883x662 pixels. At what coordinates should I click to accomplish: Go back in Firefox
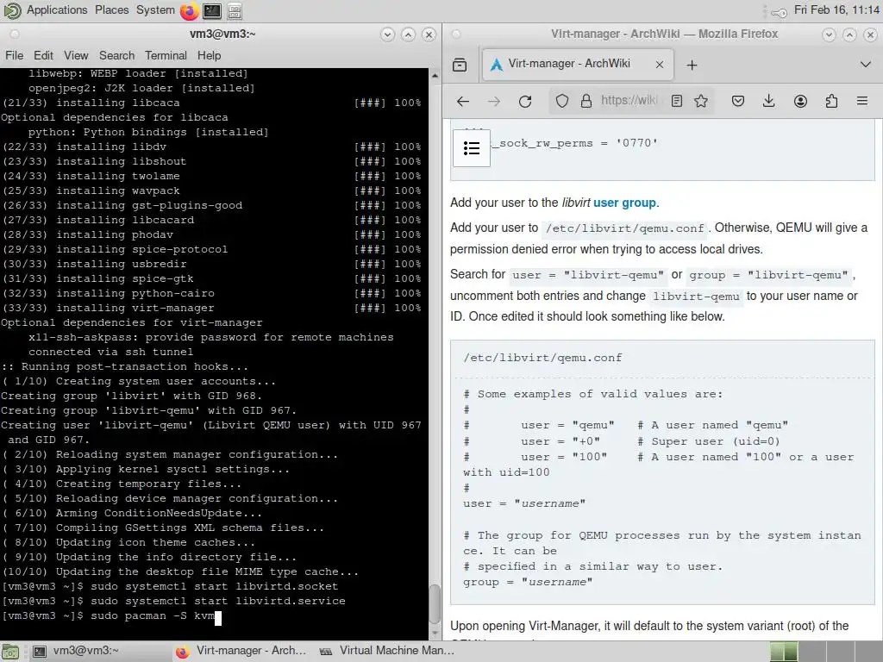point(463,102)
